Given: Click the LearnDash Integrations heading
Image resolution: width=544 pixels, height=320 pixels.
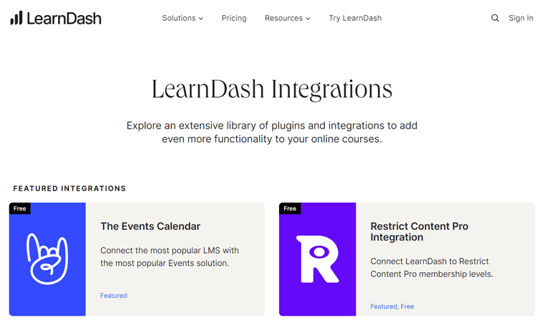Looking at the screenshot, I should point(272,89).
